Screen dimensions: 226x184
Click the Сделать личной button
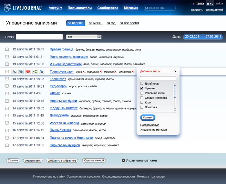94,161
